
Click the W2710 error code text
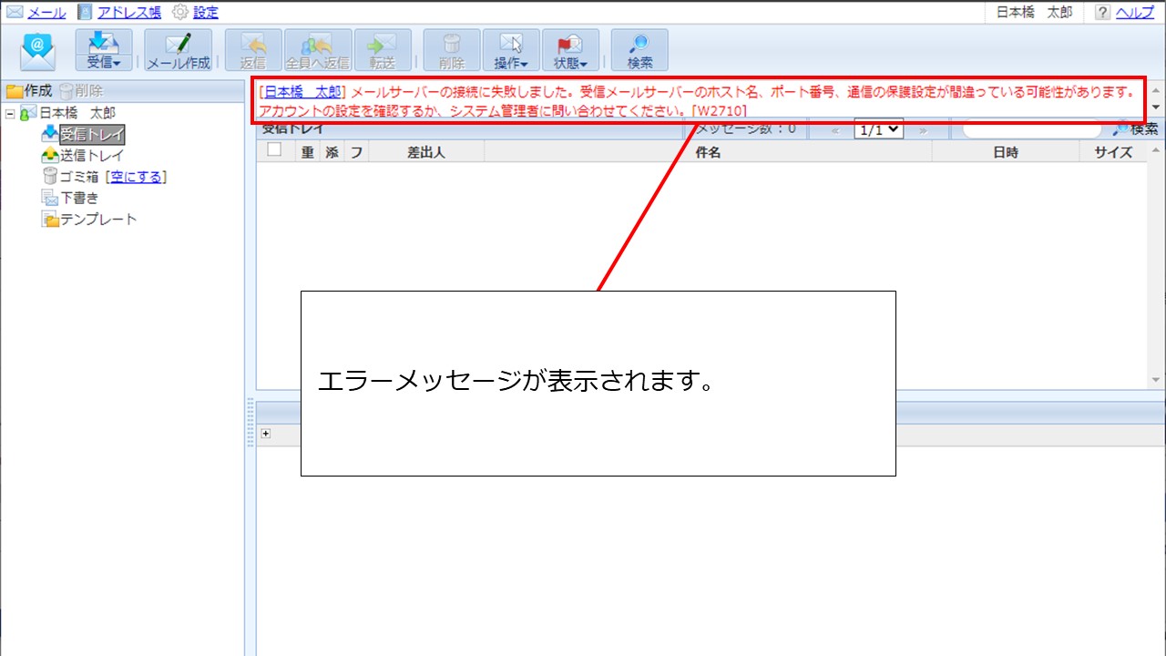(x=719, y=111)
